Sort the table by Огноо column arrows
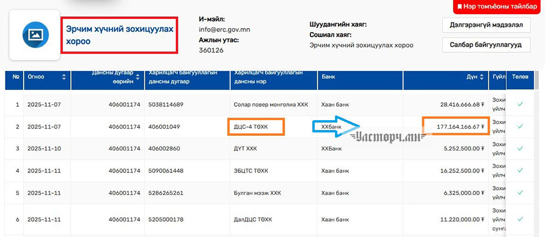Image resolution: width=550 pixels, height=237 pixels. (x=64, y=77)
